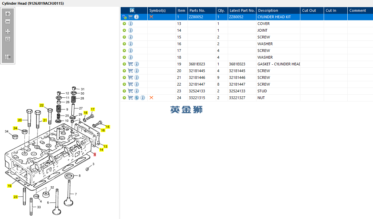
Task: Click the supersession S icon for item 24
Action: [x=136, y=98]
